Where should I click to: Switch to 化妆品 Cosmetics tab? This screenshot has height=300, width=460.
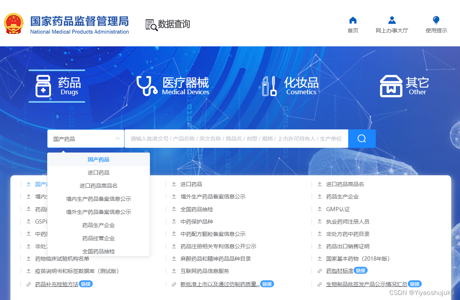[290, 86]
